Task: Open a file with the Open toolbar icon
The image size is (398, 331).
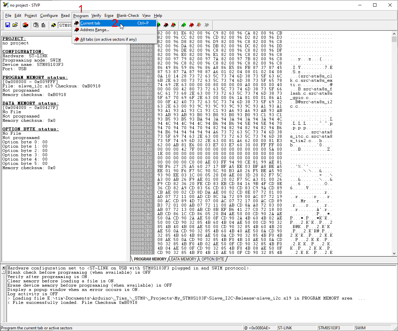Action: pyautogui.click(x=15, y=25)
